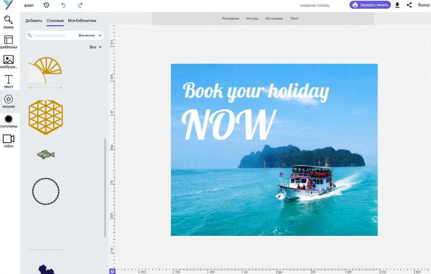The image size is (431, 274).
Task: Open the Фигуры toolbar section
Action: pyautogui.click(x=252, y=18)
